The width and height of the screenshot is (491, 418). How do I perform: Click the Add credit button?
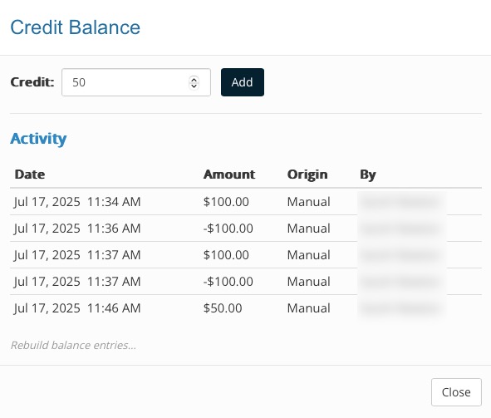pos(243,82)
